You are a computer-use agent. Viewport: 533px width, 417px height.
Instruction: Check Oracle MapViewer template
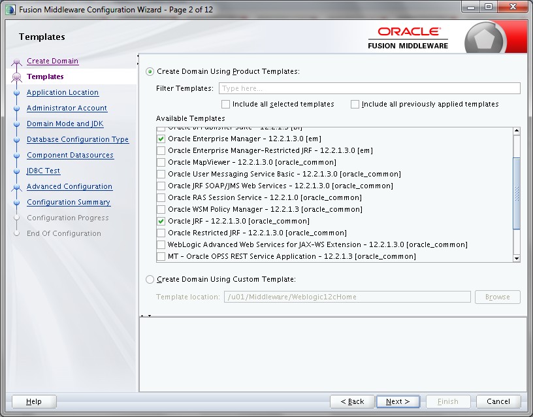click(x=161, y=162)
